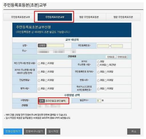This screenshot has width=146, height=139.
Task: Open the 영문 주민등록표등본 tab
Action: click(x=89, y=17)
